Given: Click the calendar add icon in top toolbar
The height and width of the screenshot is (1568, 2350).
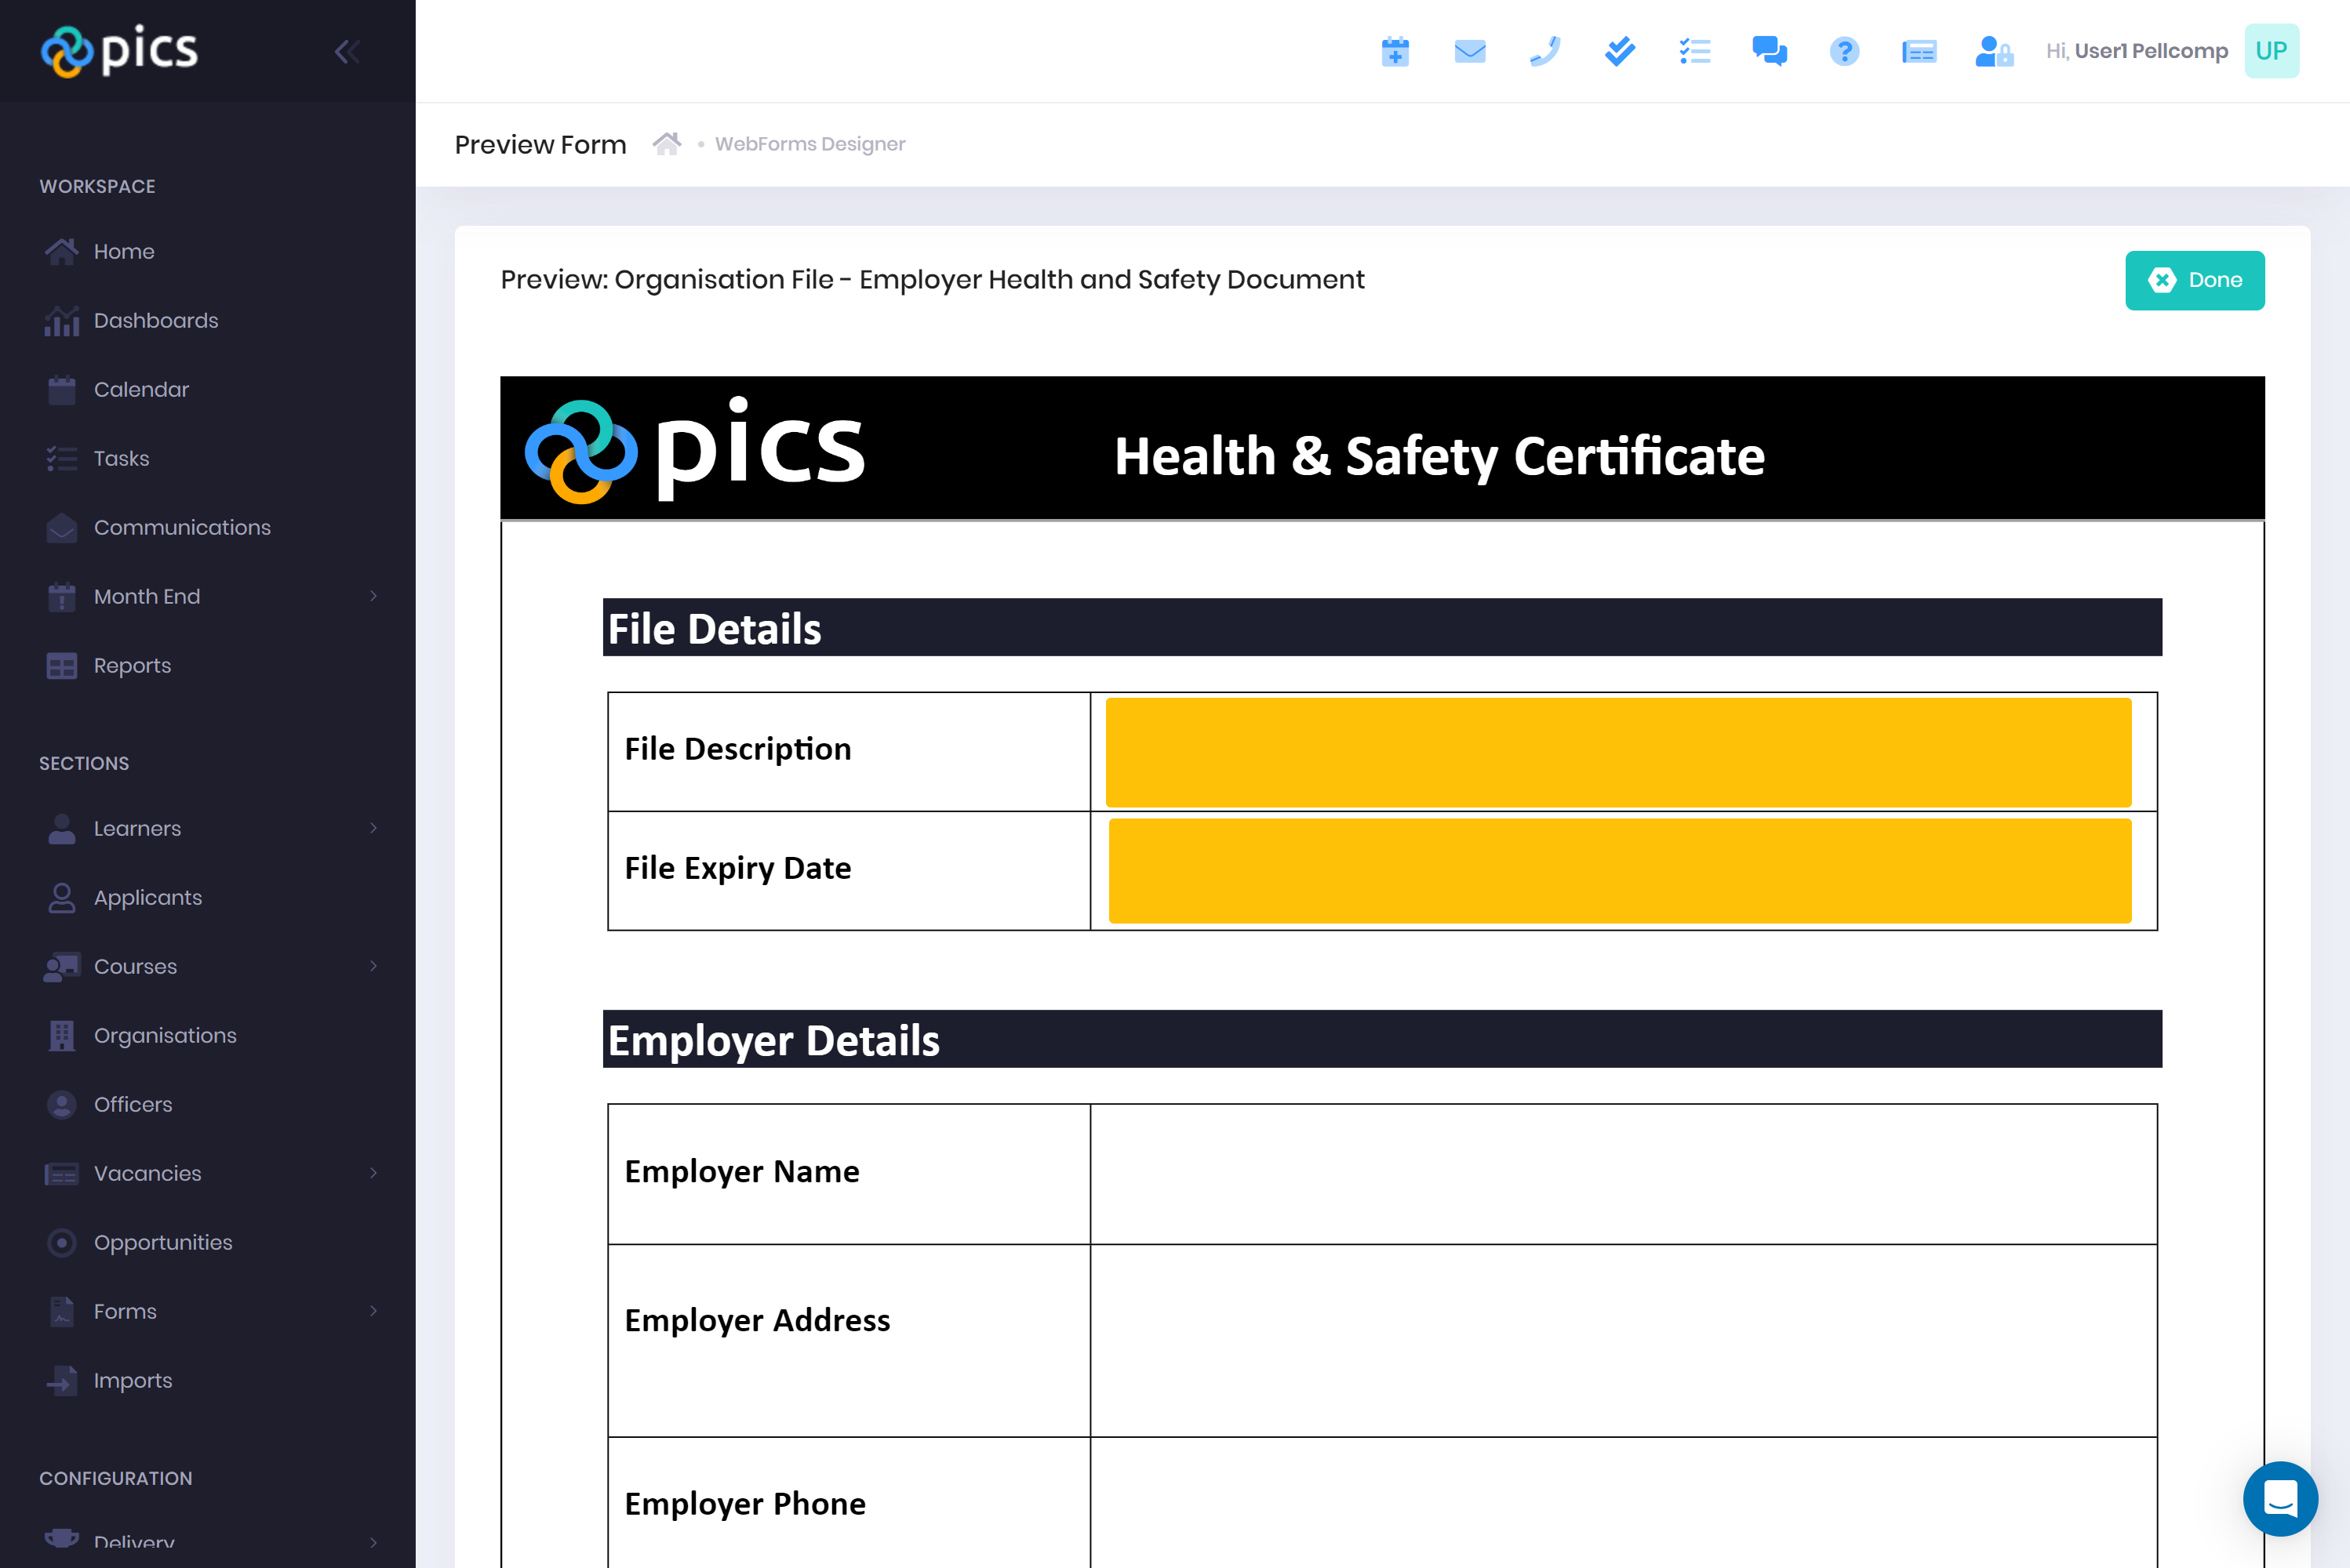Looking at the screenshot, I should (x=1395, y=51).
